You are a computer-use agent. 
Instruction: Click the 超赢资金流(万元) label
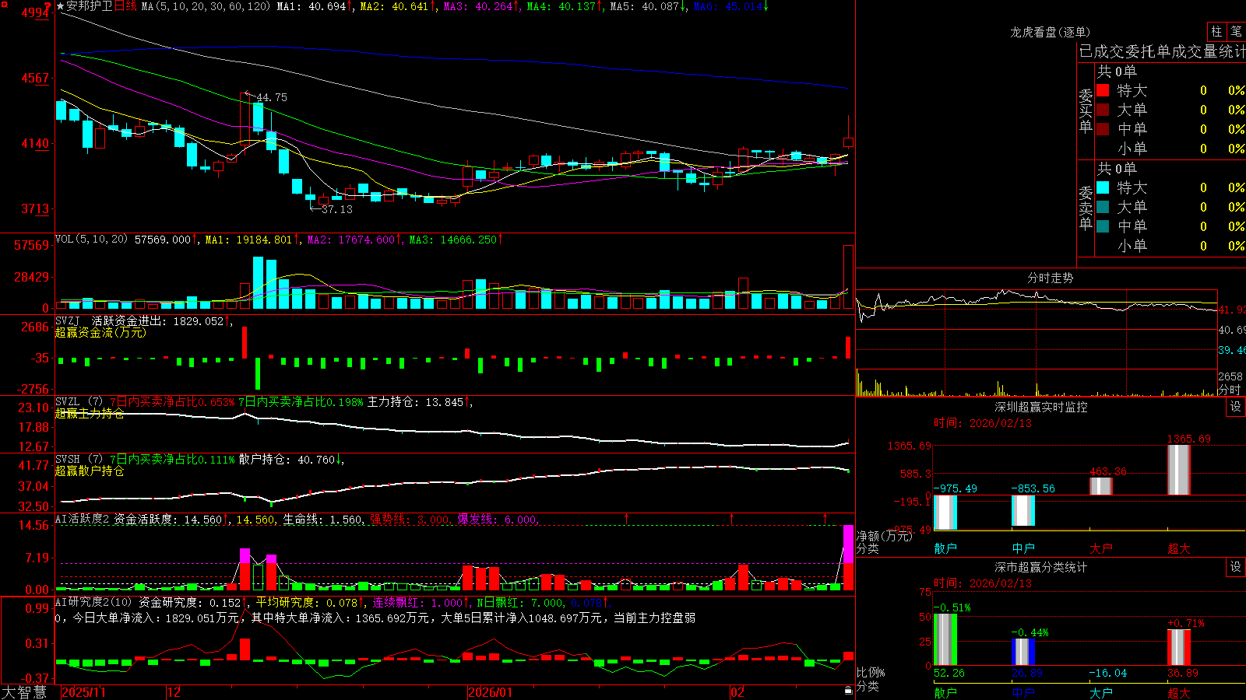pyautogui.click(x=100, y=332)
